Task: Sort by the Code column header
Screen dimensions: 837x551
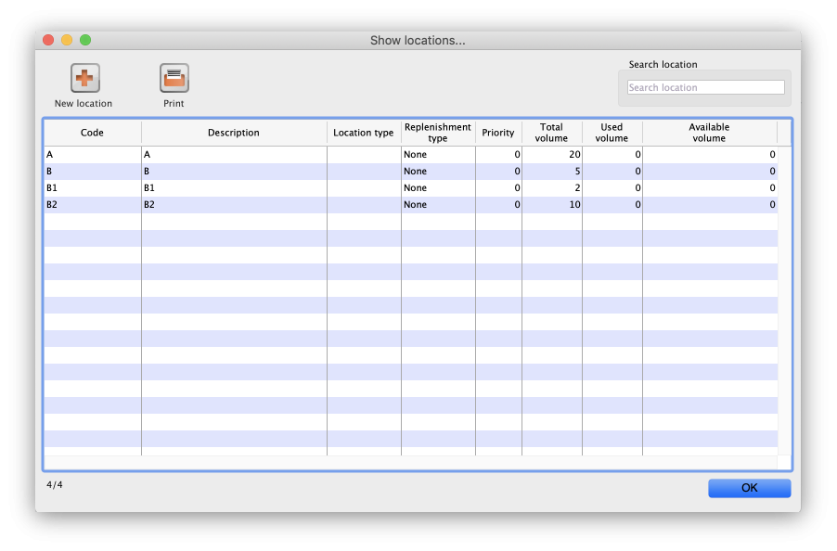Action: coord(92,133)
